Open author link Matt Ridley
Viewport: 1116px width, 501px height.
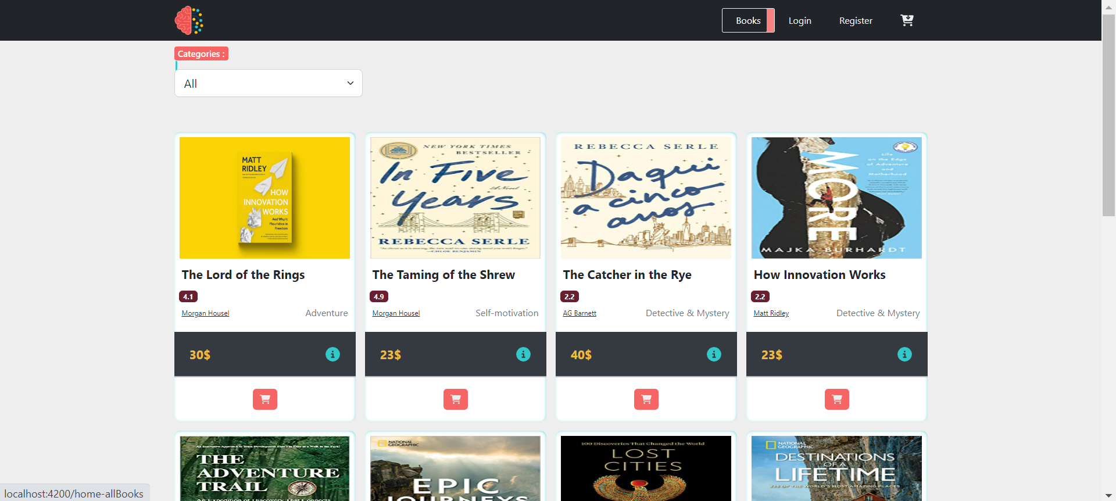coord(771,313)
